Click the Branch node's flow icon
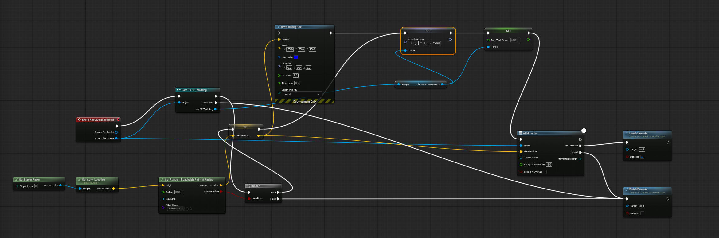This screenshot has height=238, width=719. pyautogui.click(x=249, y=186)
